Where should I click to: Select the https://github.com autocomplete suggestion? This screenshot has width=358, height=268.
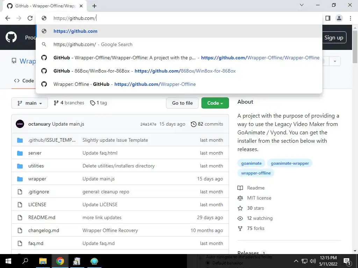179,31
